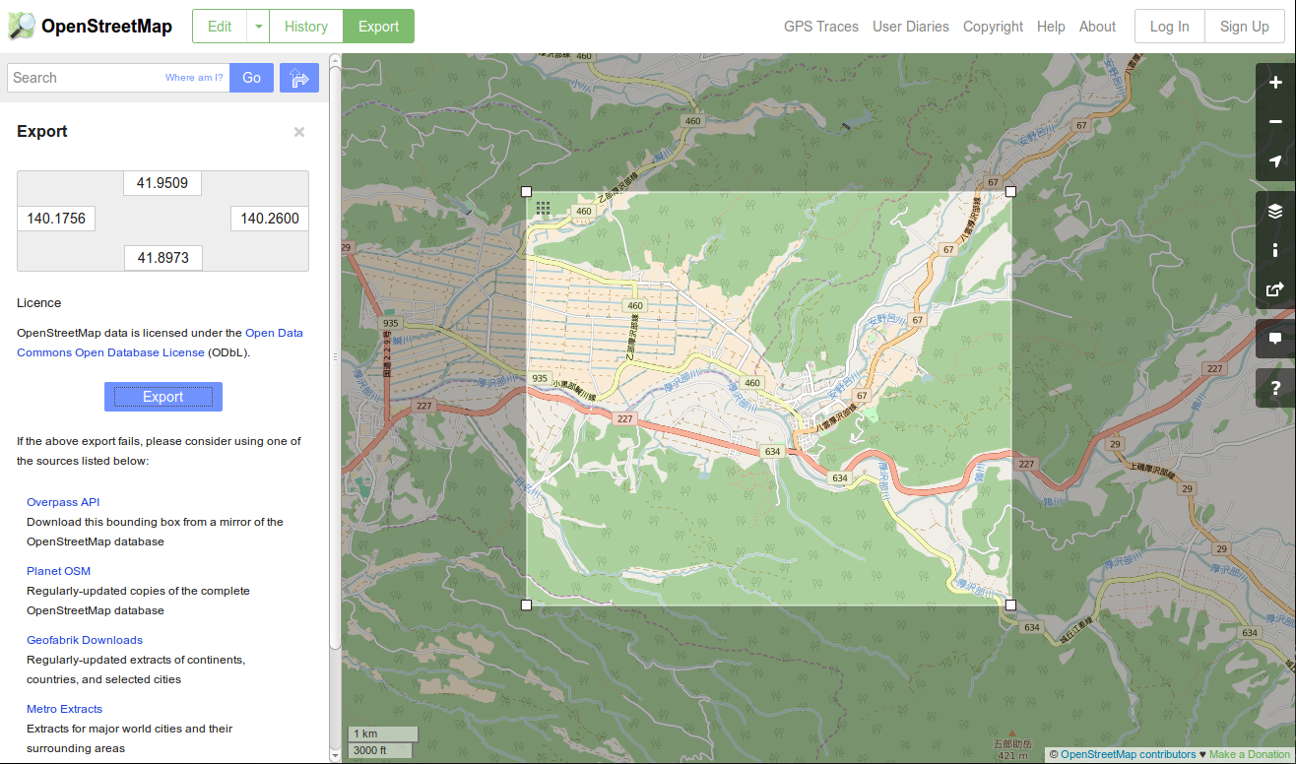Select the Export tab

pos(379,27)
